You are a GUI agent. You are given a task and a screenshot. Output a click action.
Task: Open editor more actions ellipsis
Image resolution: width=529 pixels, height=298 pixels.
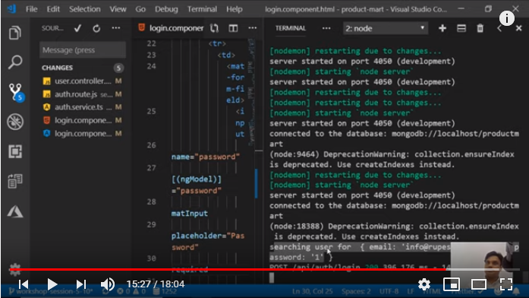pyautogui.click(x=252, y=28)
